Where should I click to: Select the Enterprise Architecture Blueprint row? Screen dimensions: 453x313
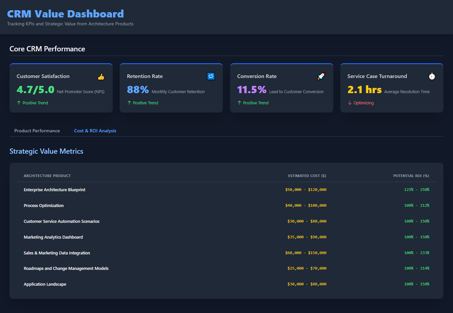coord(54,190)
